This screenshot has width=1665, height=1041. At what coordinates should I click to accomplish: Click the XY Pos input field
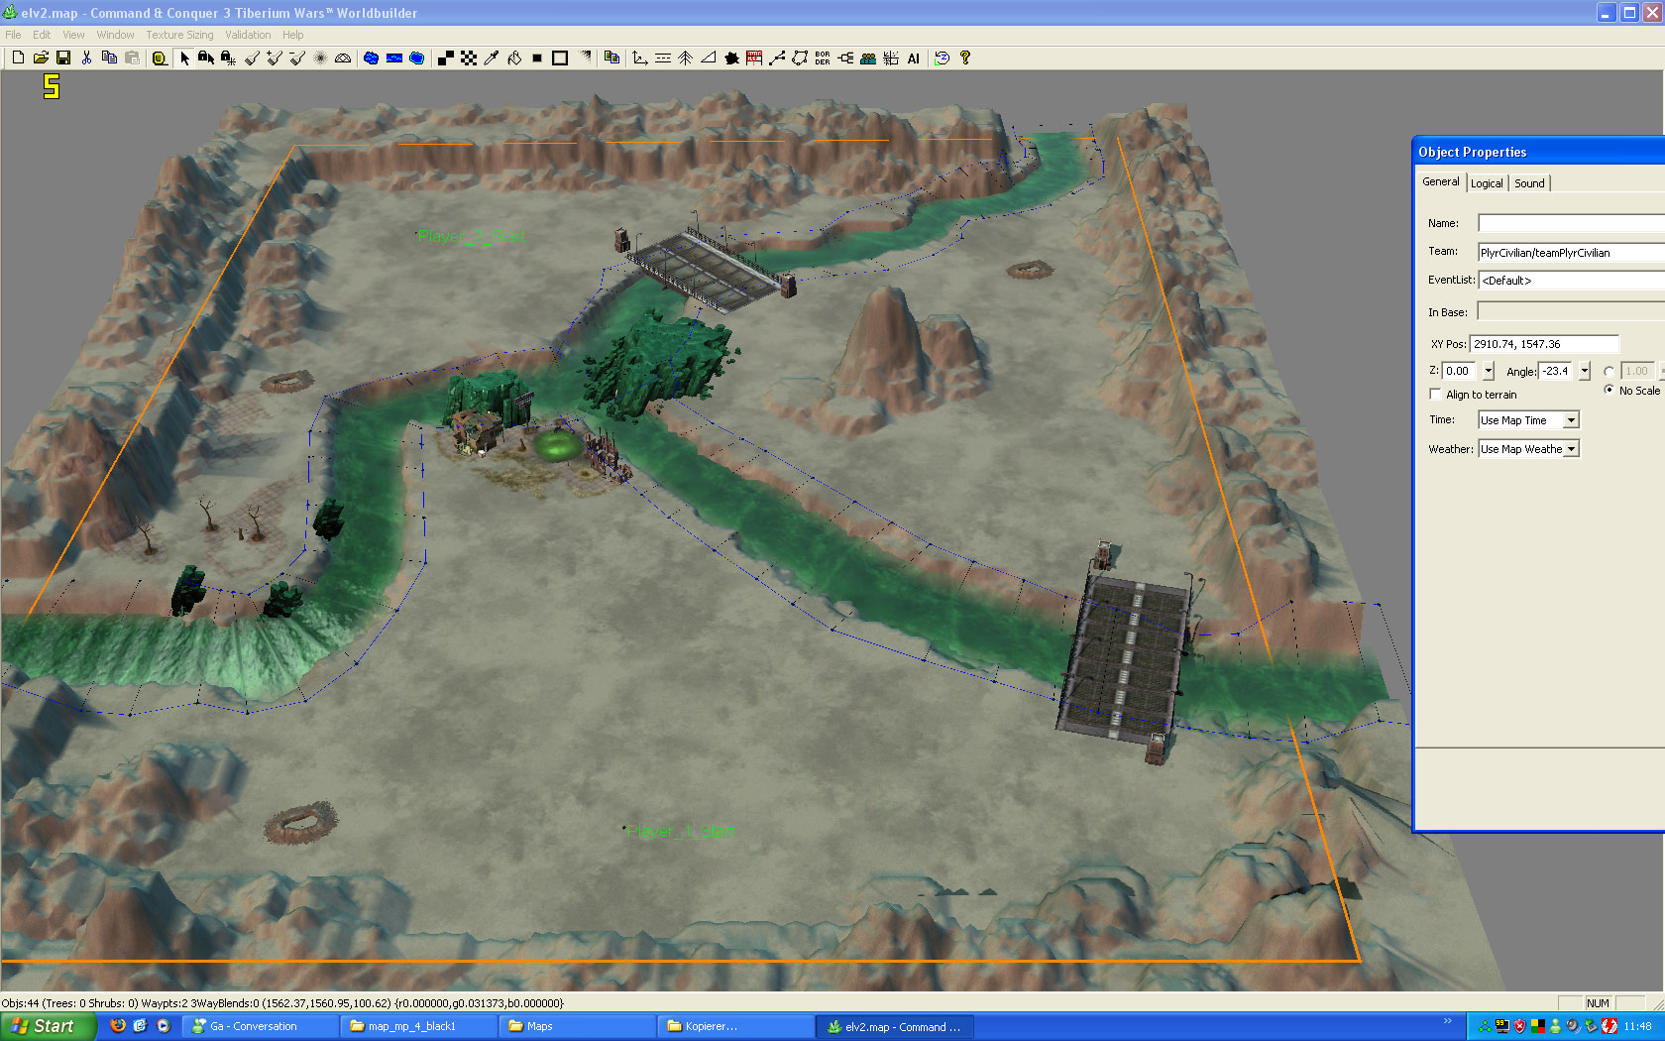[1543, 344]
